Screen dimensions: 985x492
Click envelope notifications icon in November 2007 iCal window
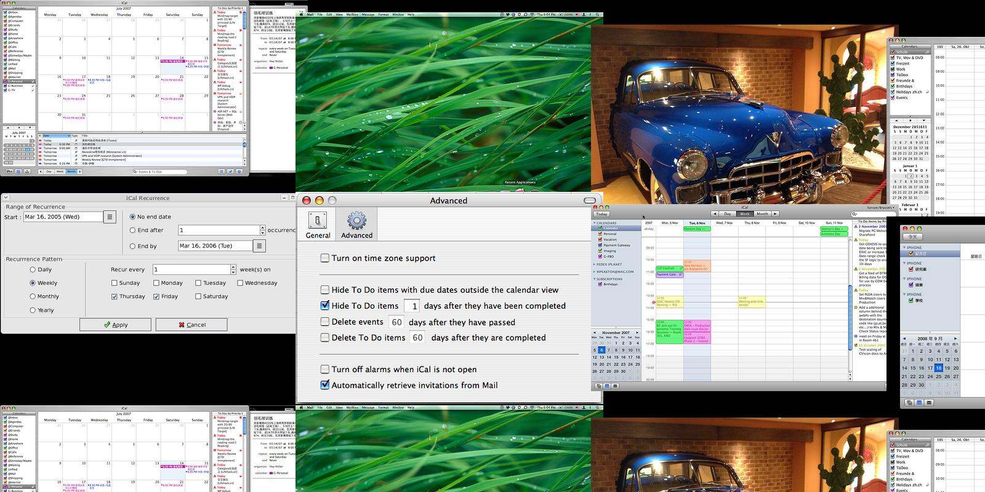(615, 386)
